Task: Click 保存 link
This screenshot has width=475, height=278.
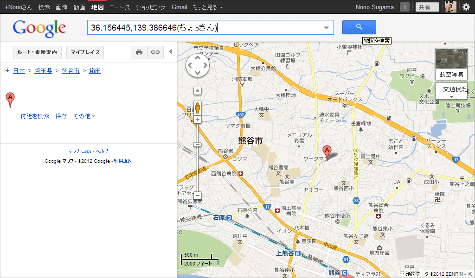Action: pyautogui.click(x=61, y=116)
